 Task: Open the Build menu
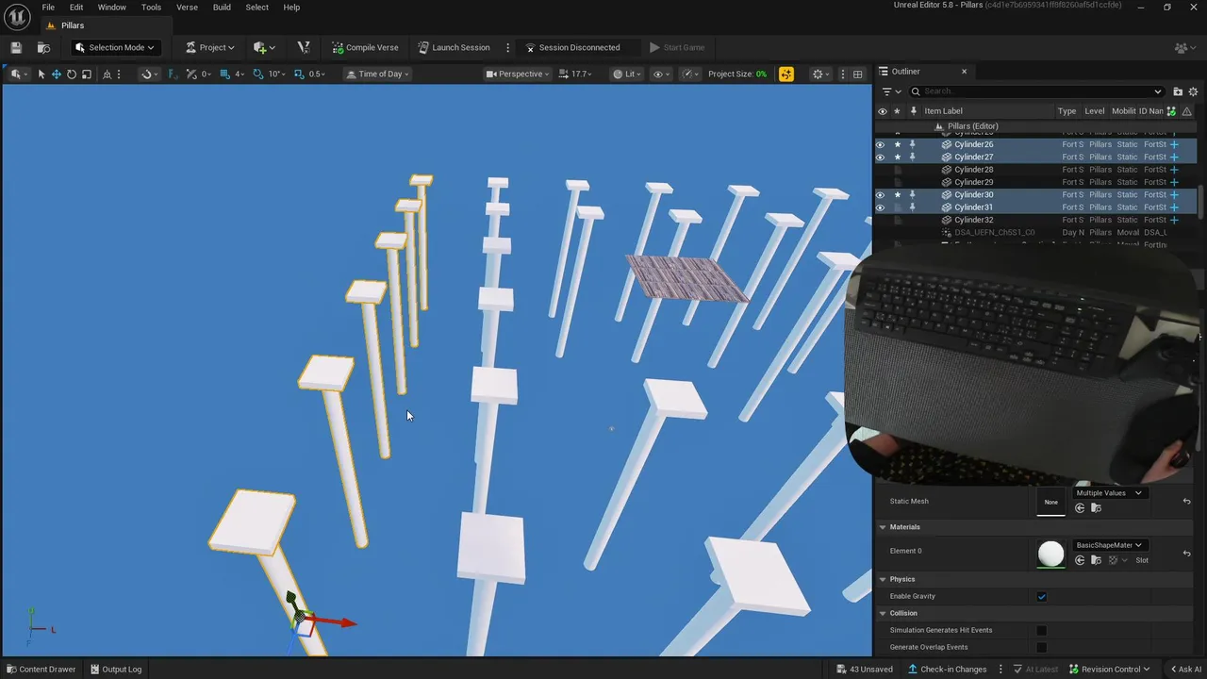pyautogui.click(x=222, y=8)
